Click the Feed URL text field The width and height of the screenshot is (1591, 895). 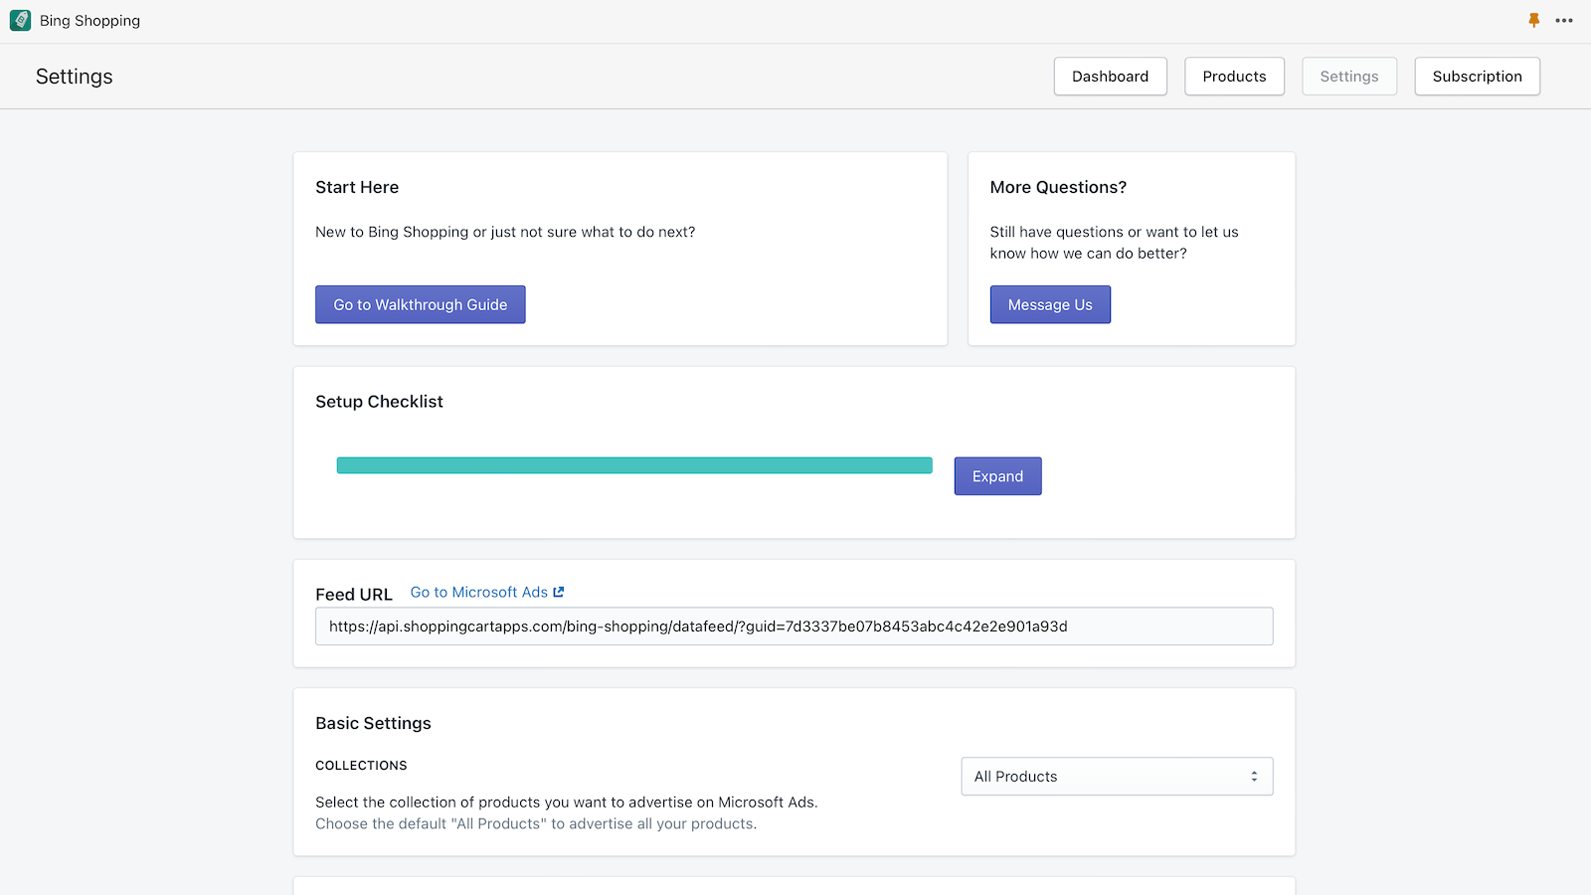pos(794,626)
